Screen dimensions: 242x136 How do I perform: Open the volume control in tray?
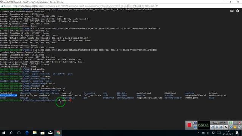point(208,133)
